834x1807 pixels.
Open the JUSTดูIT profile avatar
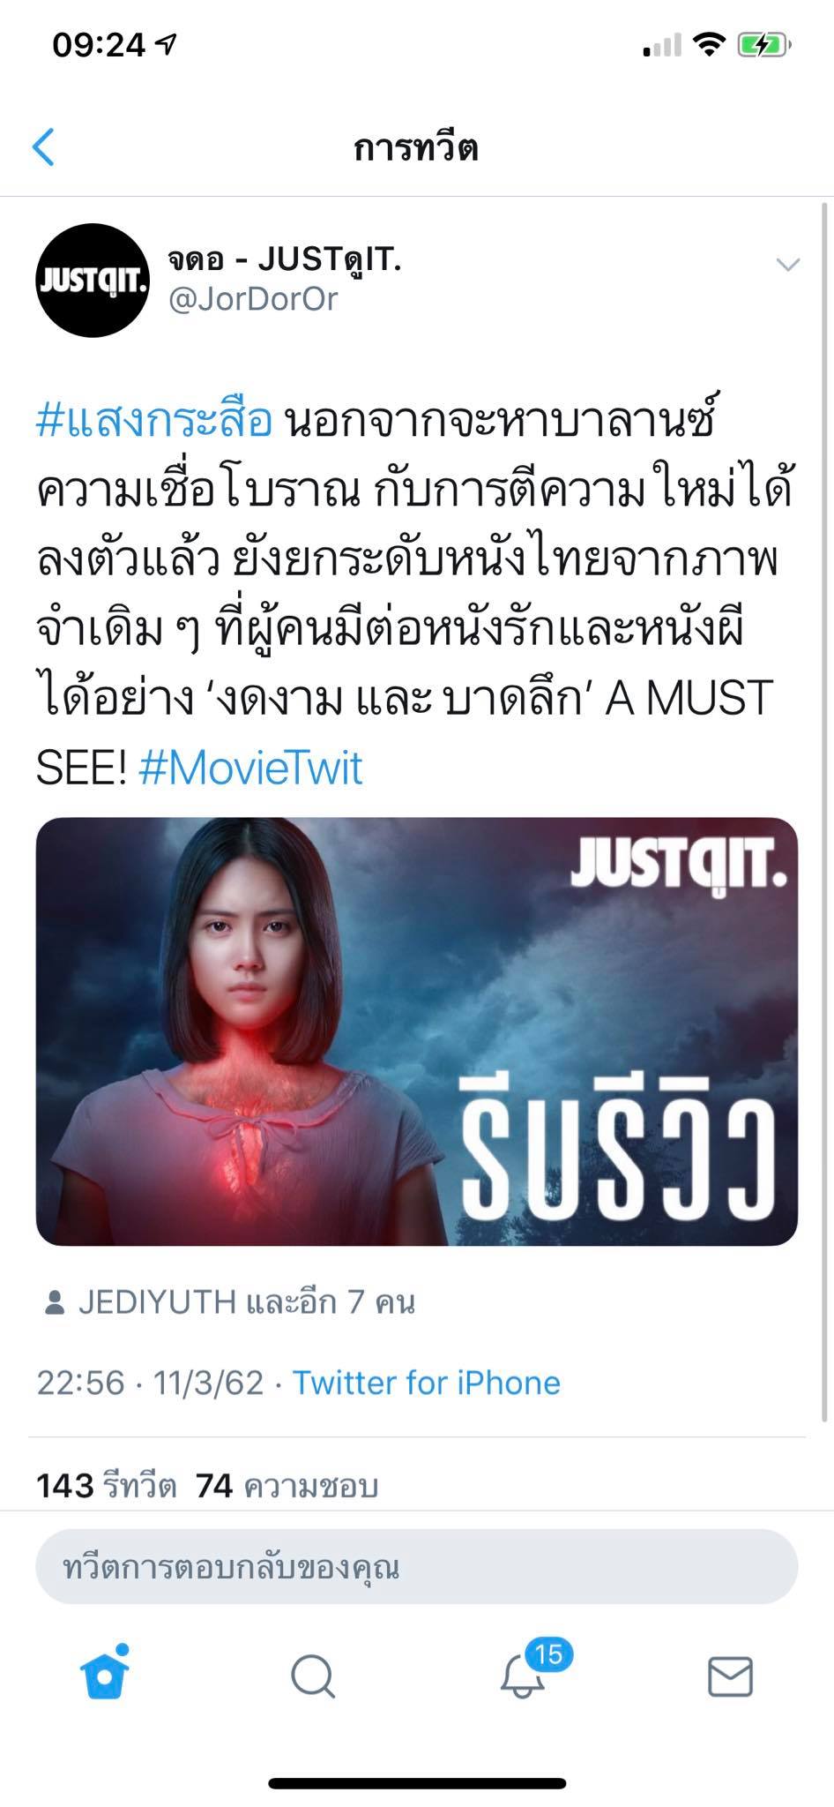93,281
